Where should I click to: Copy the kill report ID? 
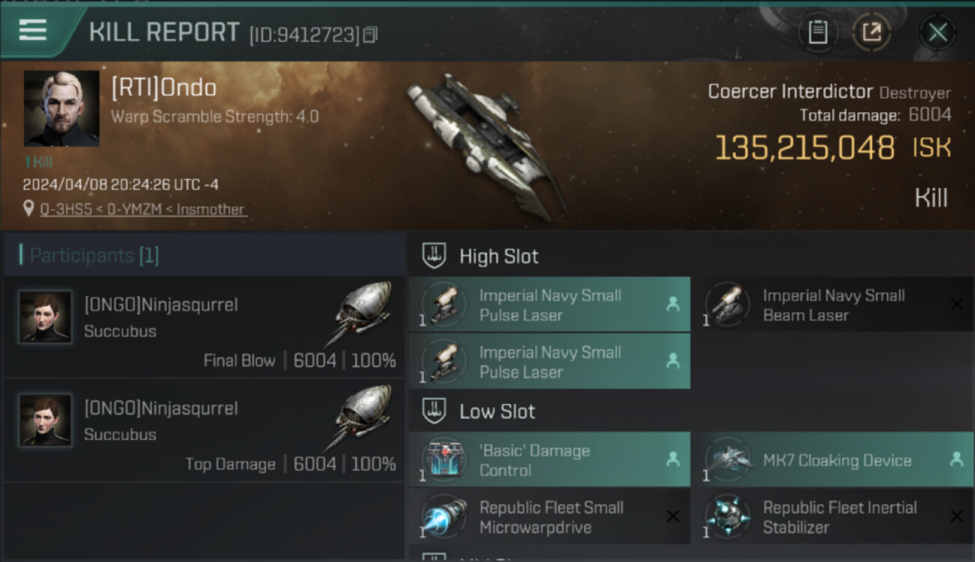[370, 34]
